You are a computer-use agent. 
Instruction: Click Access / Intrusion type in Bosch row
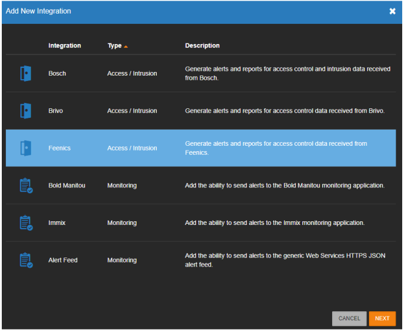[132, 74]
